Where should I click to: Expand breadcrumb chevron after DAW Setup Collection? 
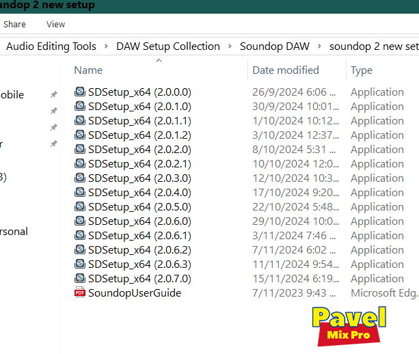230,46
